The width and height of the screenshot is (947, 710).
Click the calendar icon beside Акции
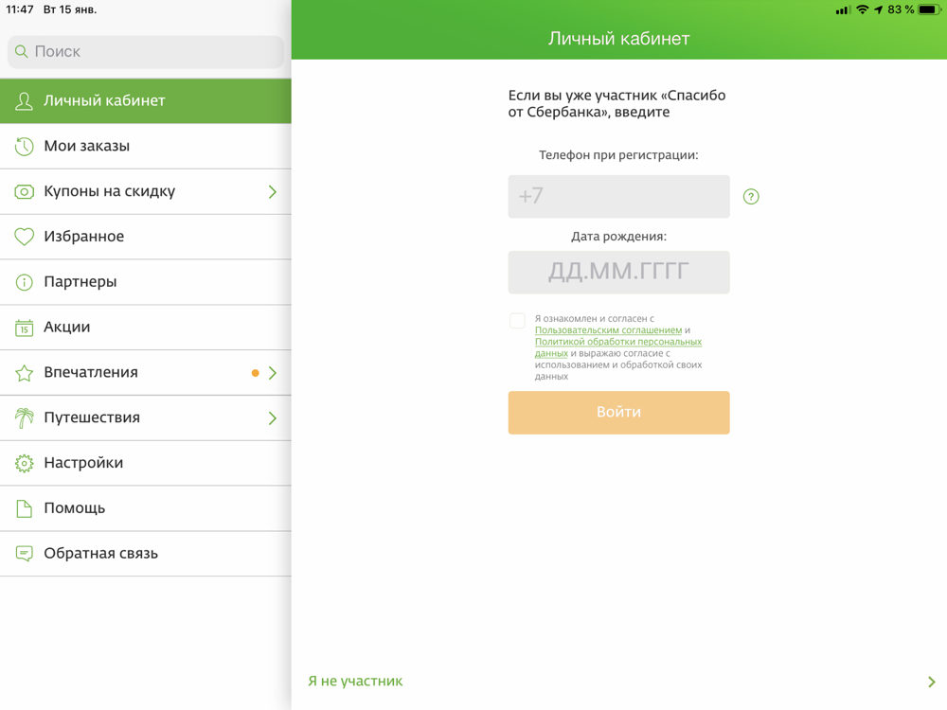coord(25,328)
